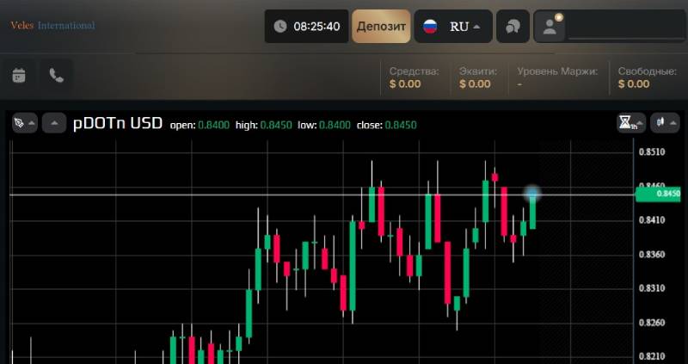The image size is (688, 364).
Task: Click the Депозит button
Action: (x=381, y=27)
